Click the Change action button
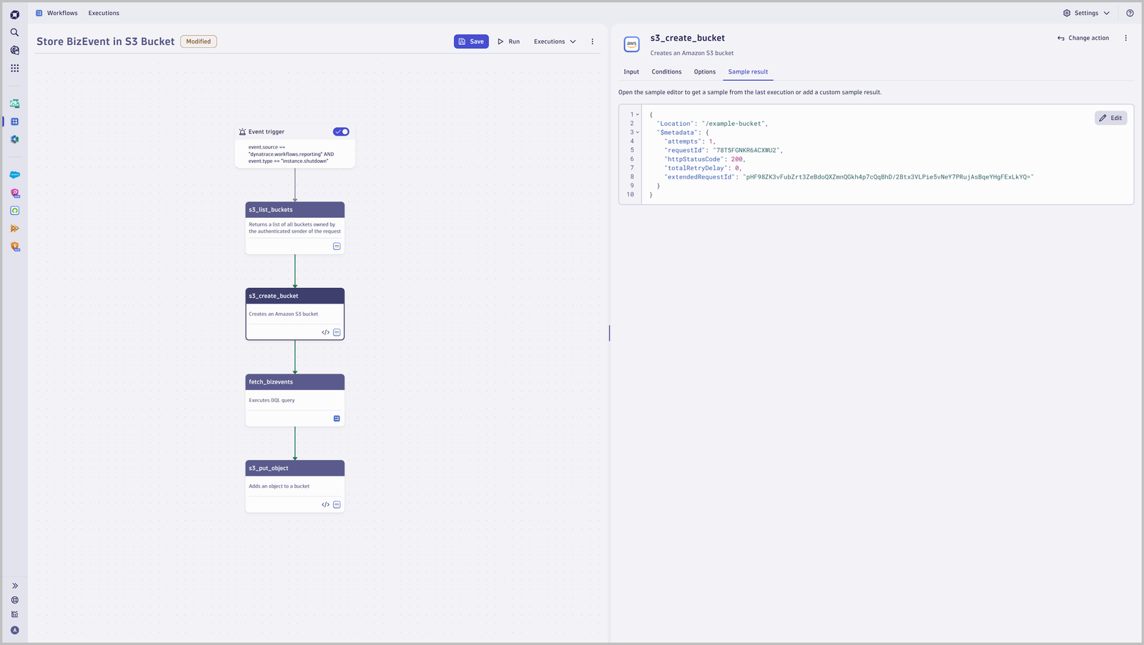The width and height of the screenshot is (1144, 645). point(1083,38)
